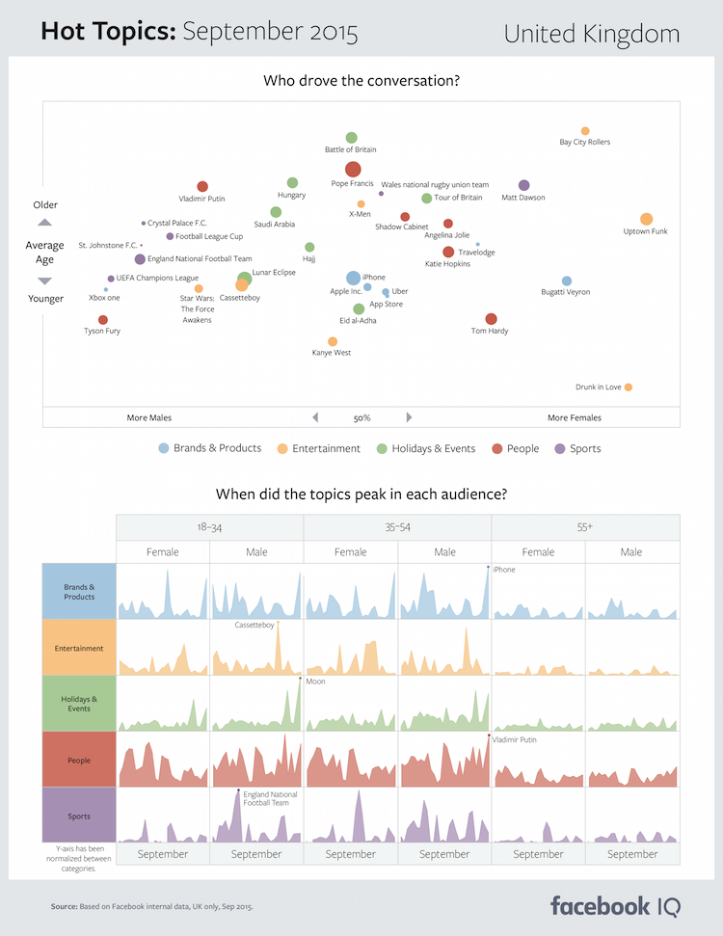Click the iPhone bubble in scatter chart
This screenshot has width=723, height=936.
coord(354,278)
